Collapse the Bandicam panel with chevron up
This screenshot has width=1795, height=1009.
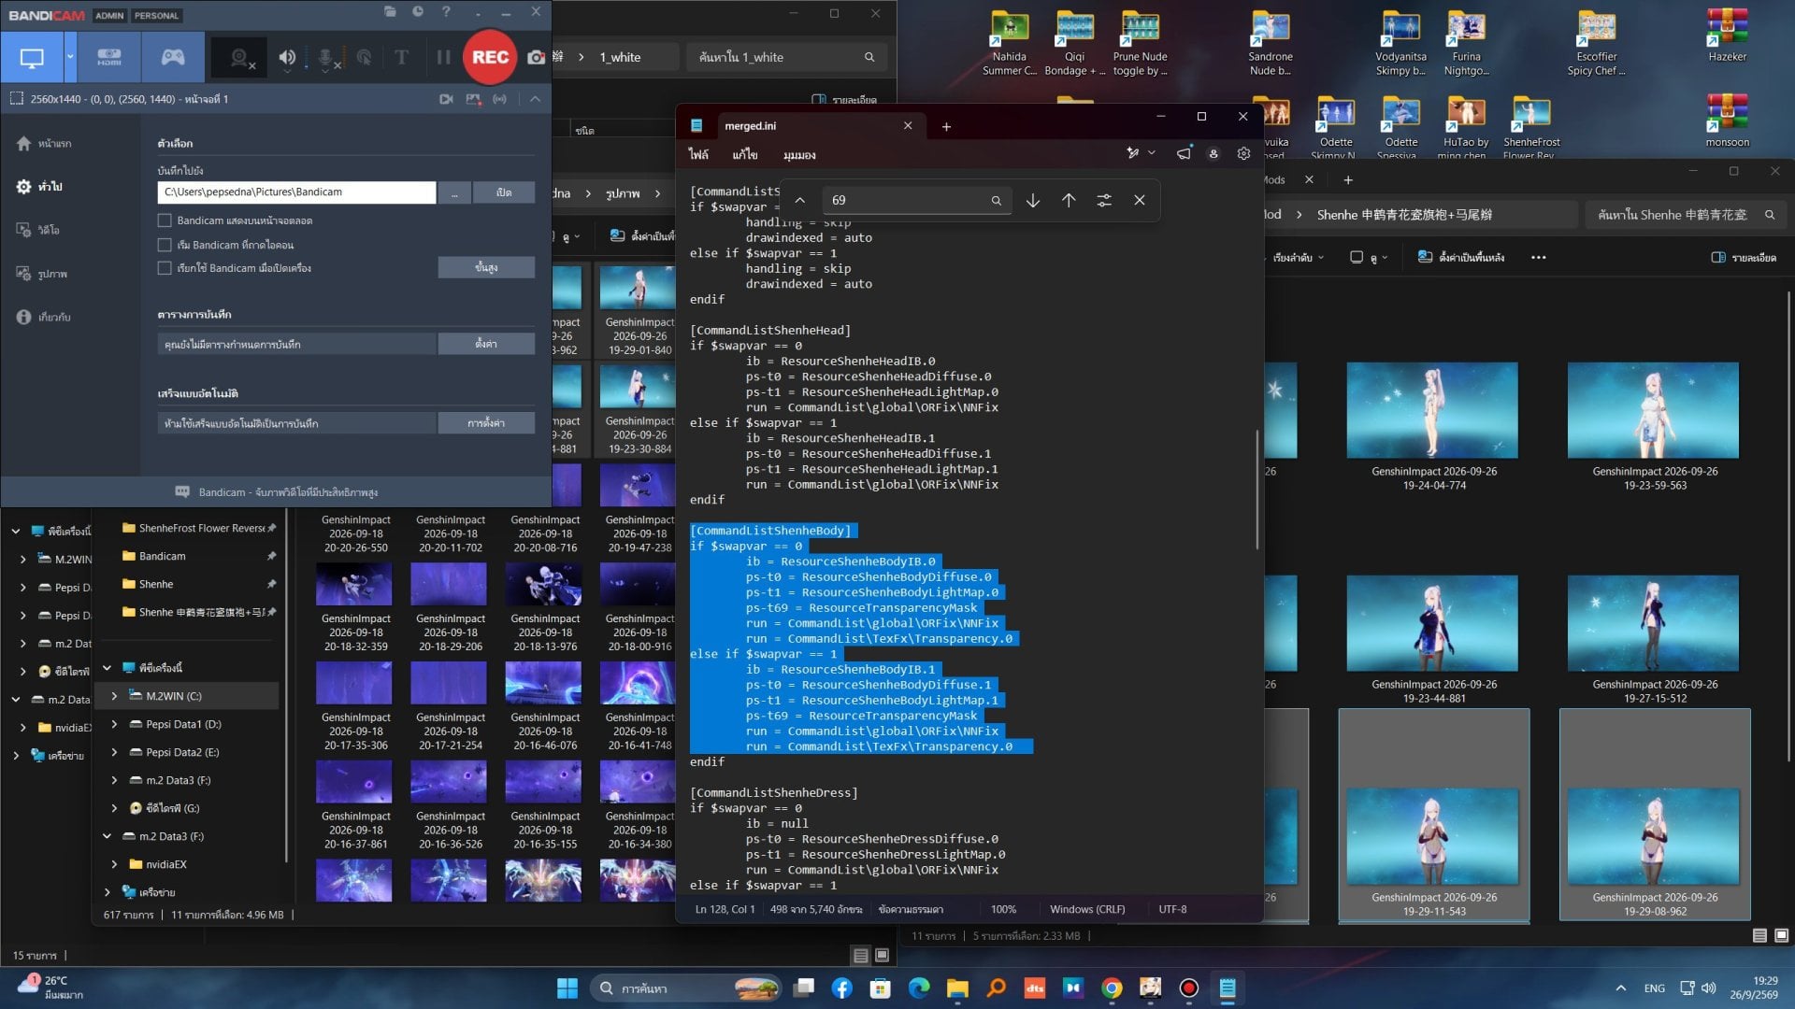tap(535, 99)
